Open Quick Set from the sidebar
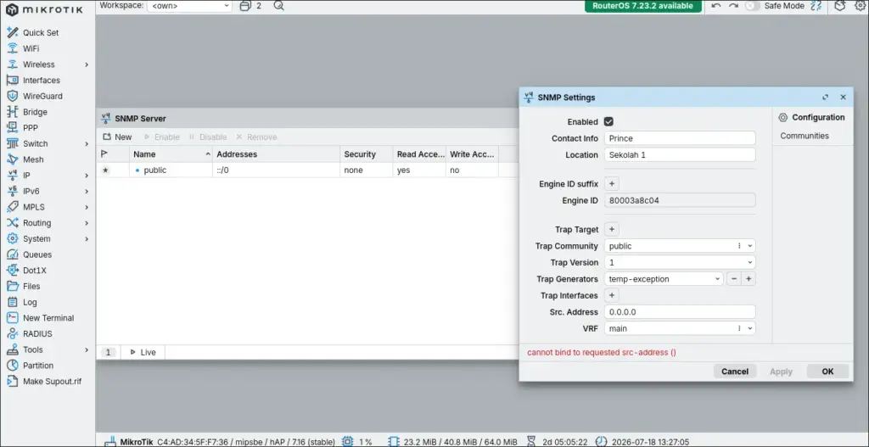The width and height of the screenshot is (869, 447). (x=41, y=33)
